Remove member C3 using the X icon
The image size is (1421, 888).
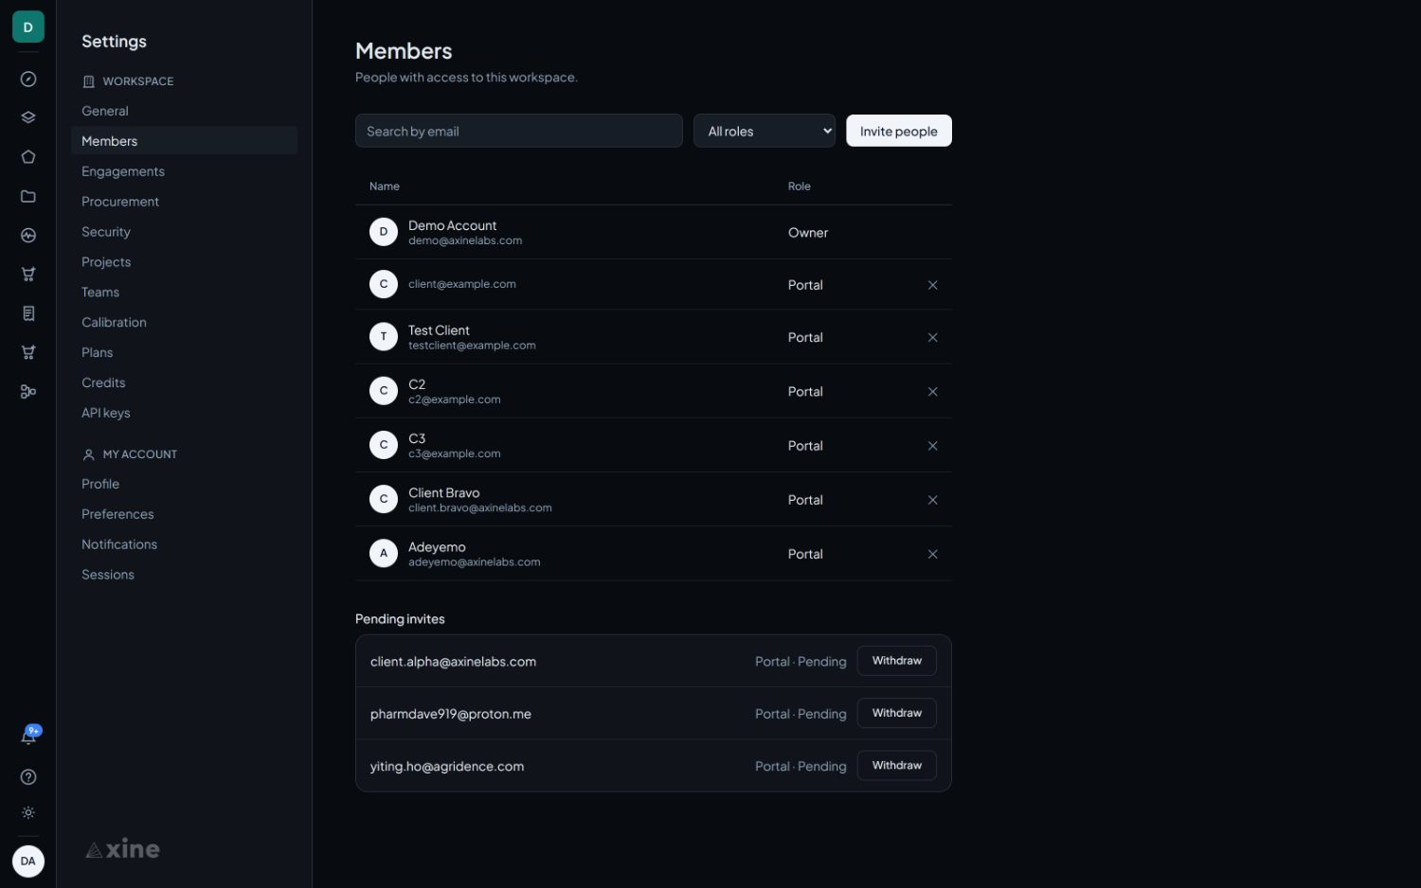[x=932, y=446]
